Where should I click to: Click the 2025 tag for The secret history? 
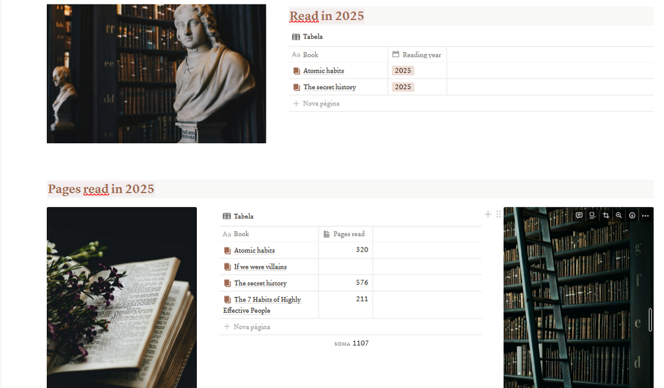click(x=403, y=87)
